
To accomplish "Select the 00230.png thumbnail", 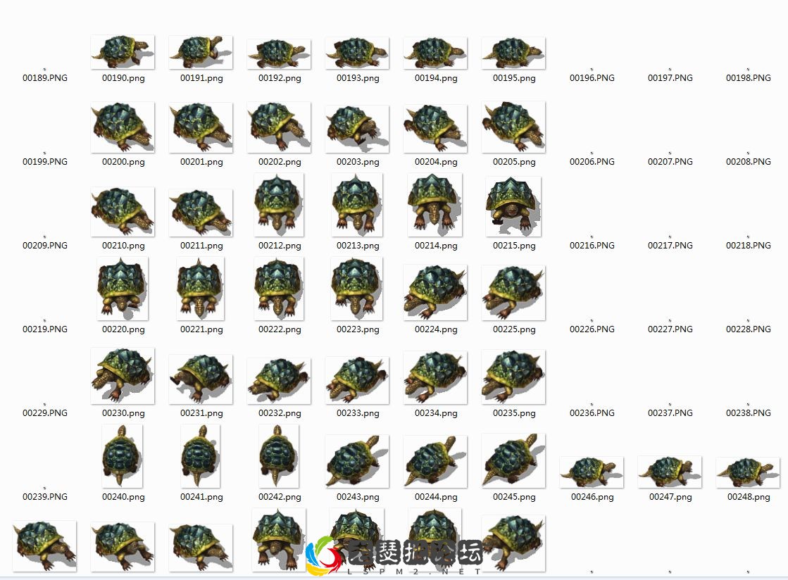I will pos(123,376).
